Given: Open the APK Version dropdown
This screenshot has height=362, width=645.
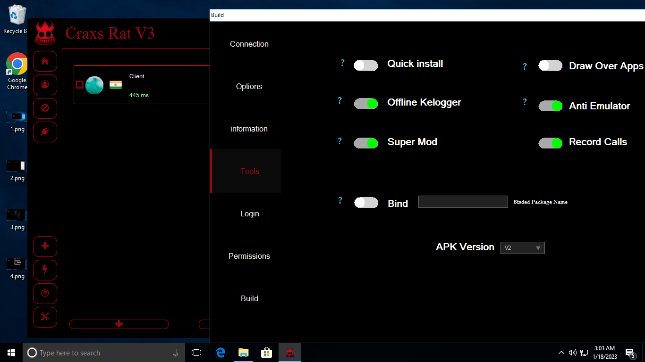Looking at the screenshot, I should point(523,248).
